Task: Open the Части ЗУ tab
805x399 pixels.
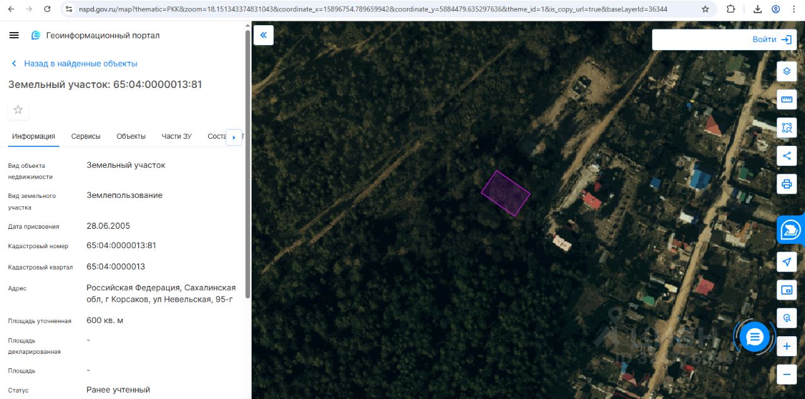Action: 177,136
